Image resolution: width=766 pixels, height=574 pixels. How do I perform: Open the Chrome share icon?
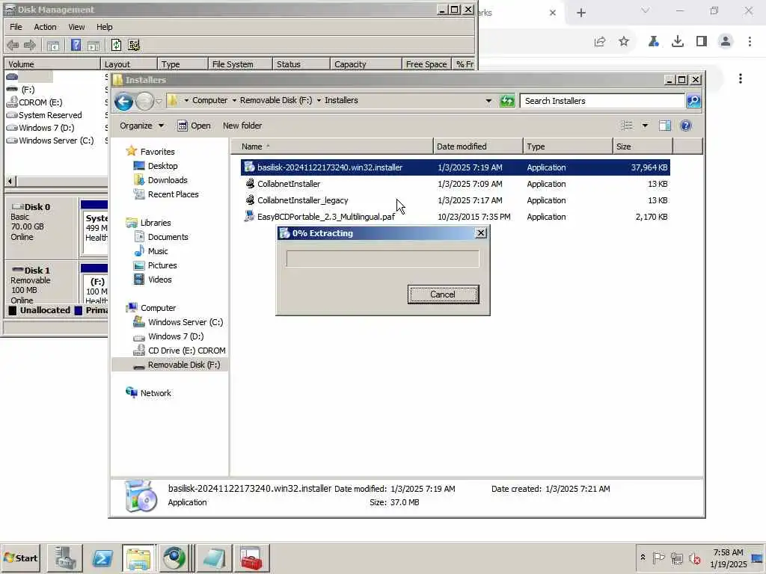click(600, 42)
